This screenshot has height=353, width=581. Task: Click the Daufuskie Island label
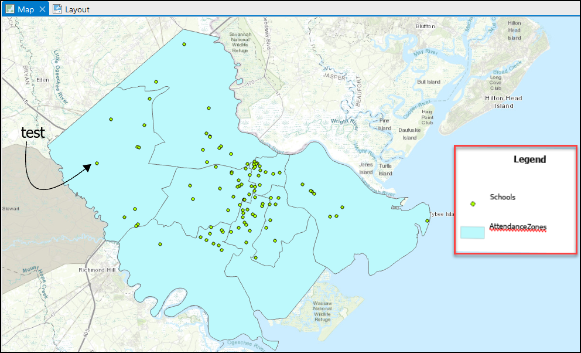(x=409, y=134)
